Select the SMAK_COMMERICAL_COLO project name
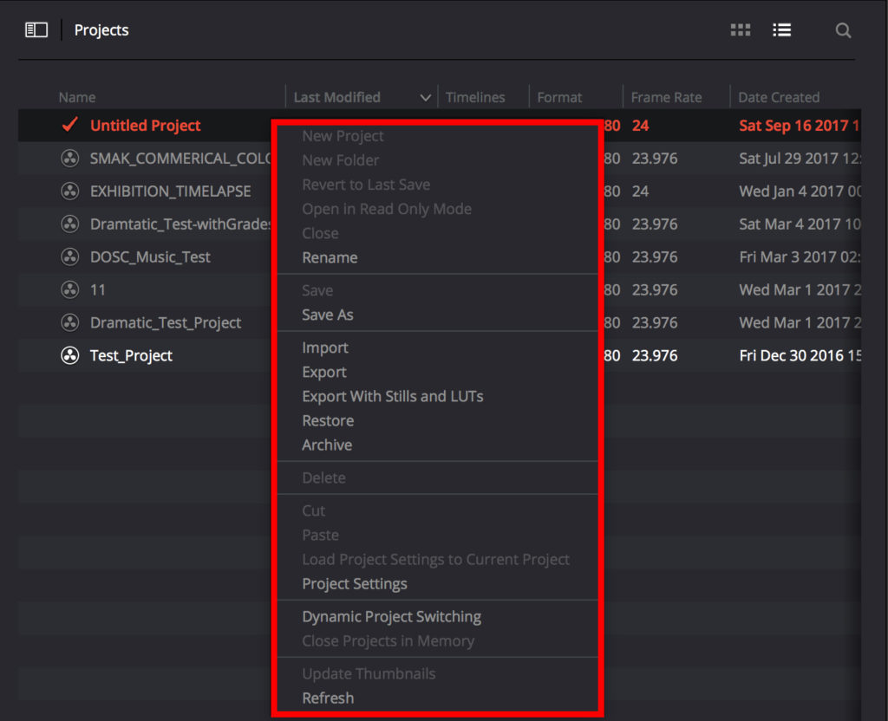The width and height of the screenshot is (888, 721). pos(180,159)
